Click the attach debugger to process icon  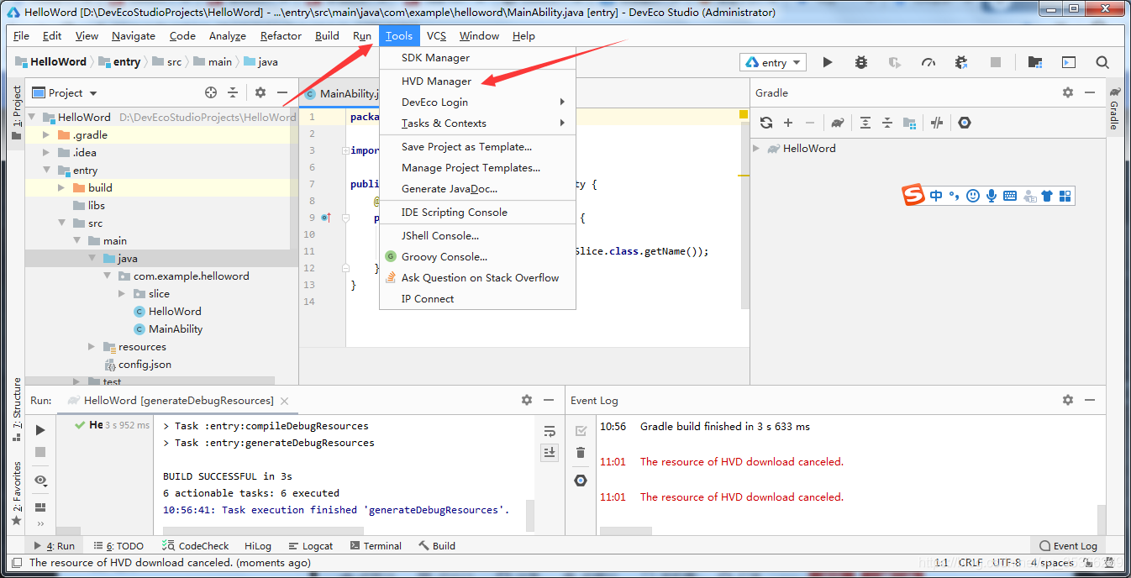point(962,62)
